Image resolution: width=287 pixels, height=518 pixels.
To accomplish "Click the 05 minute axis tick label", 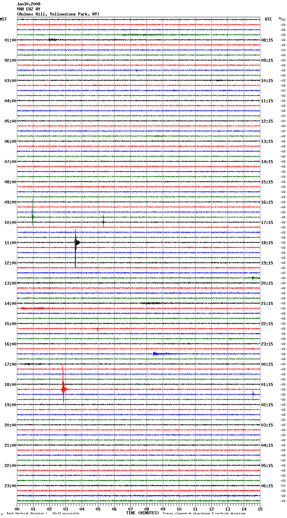I will click(x=98, y=509).
